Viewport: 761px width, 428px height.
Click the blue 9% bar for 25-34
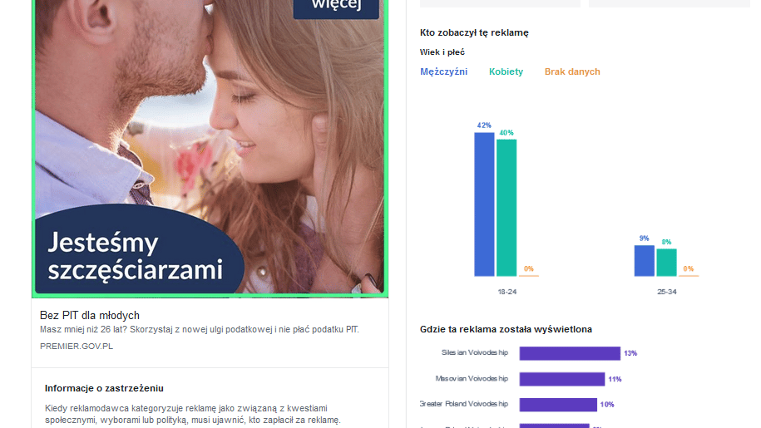point(644,261)
